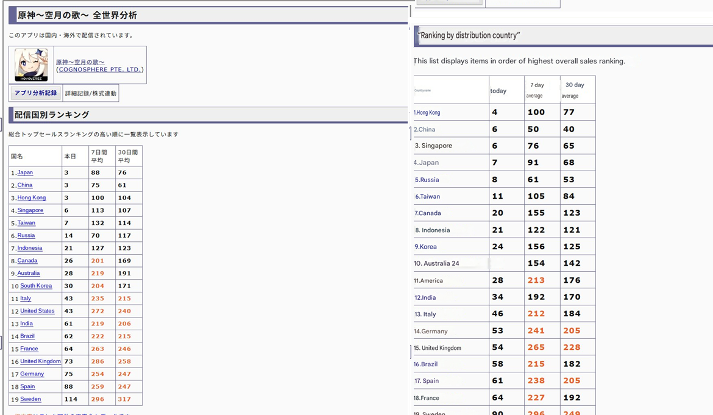Click the 30日間平均 column header

click(127, 156)
